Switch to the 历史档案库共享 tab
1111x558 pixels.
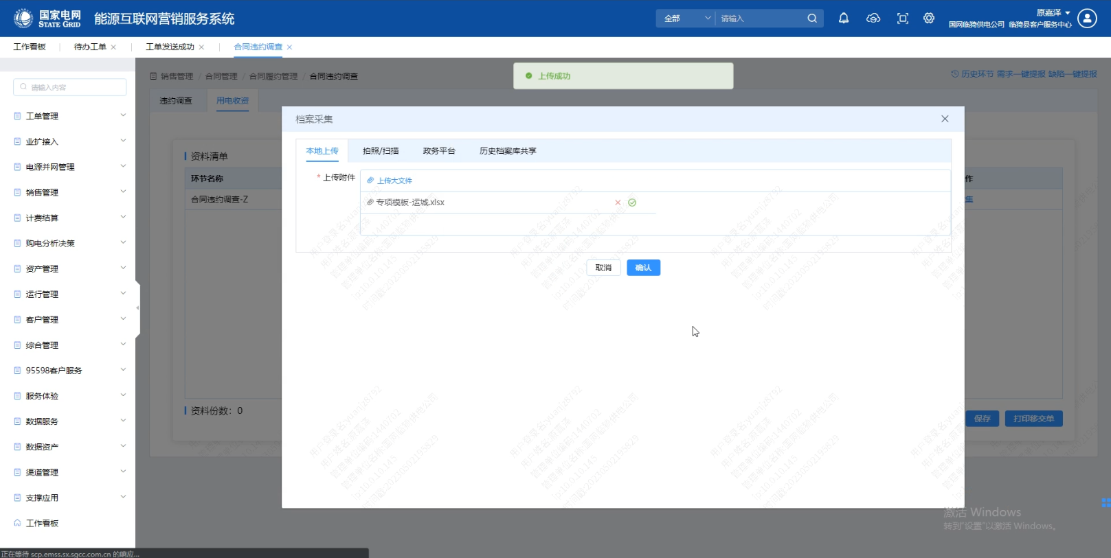[508, 151]
